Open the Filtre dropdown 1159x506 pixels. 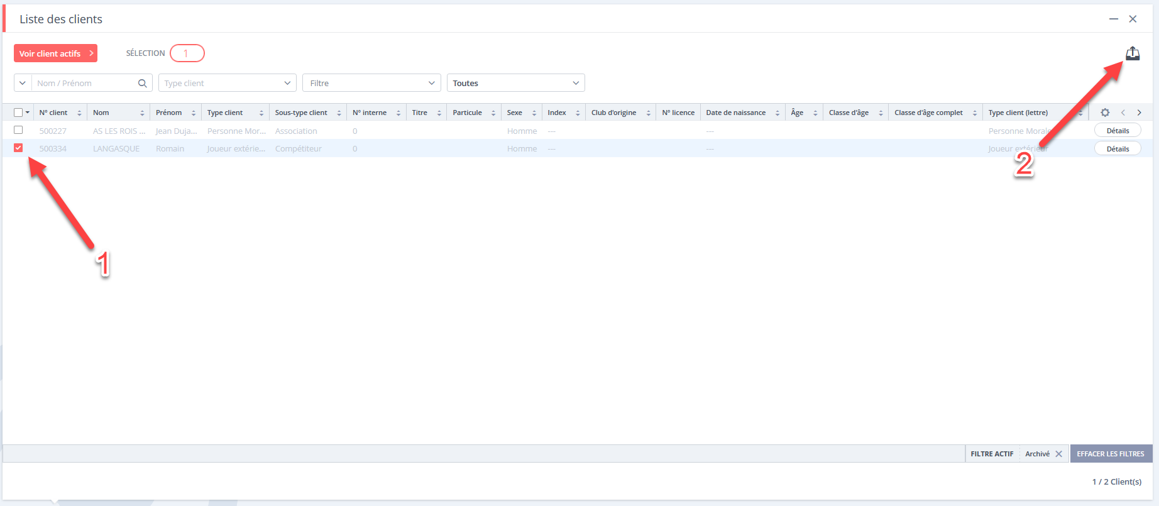coord(371,83)
